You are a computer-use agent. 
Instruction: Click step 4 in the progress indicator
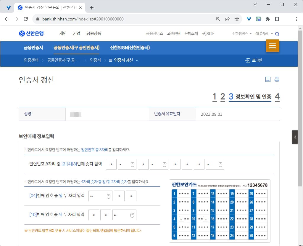tap(277, 96)
